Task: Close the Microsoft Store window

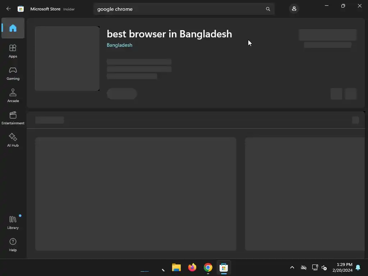Action: click(x=359, y=6)
